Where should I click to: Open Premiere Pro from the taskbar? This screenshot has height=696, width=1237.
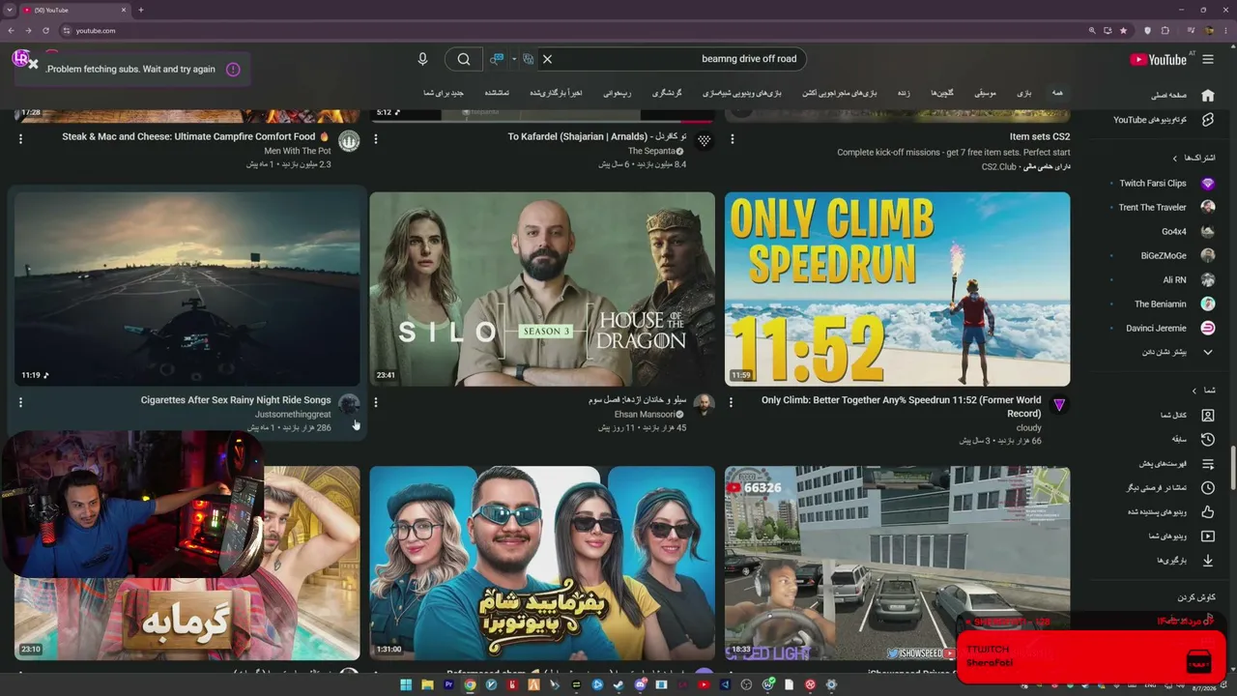coord(448,685)
